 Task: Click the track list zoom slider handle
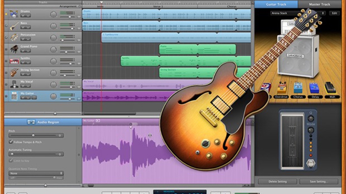(x=55, y=114)
